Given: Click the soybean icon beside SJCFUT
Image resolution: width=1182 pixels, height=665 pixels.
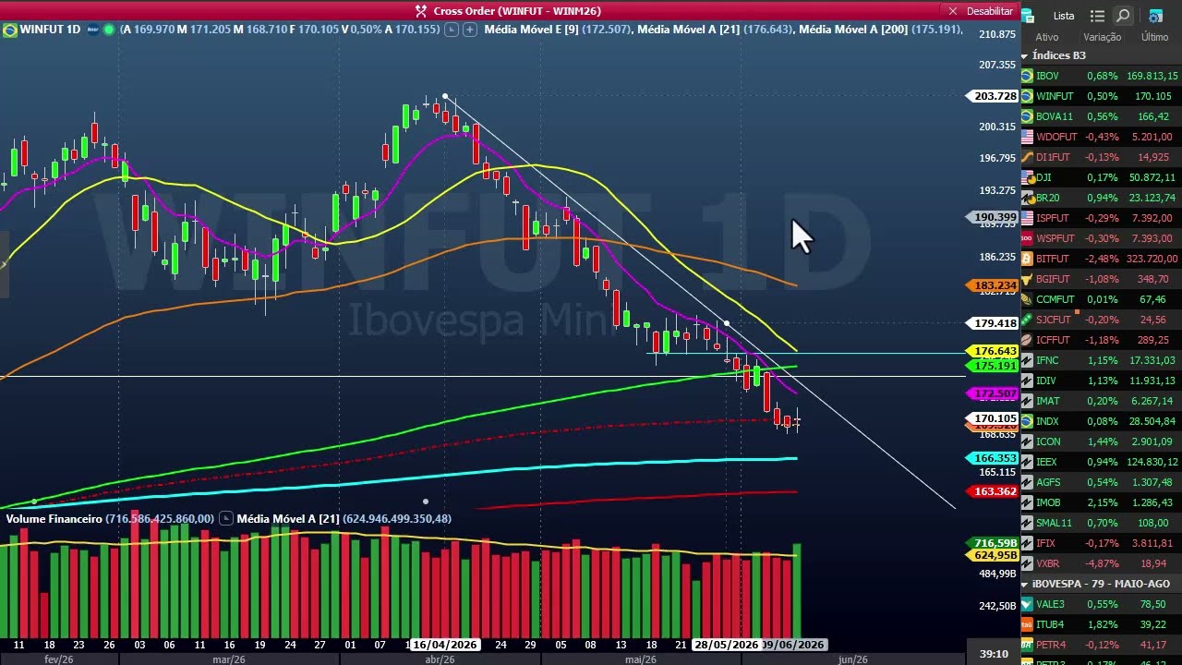Looking at the screenshot, I should pos(1027,320).
